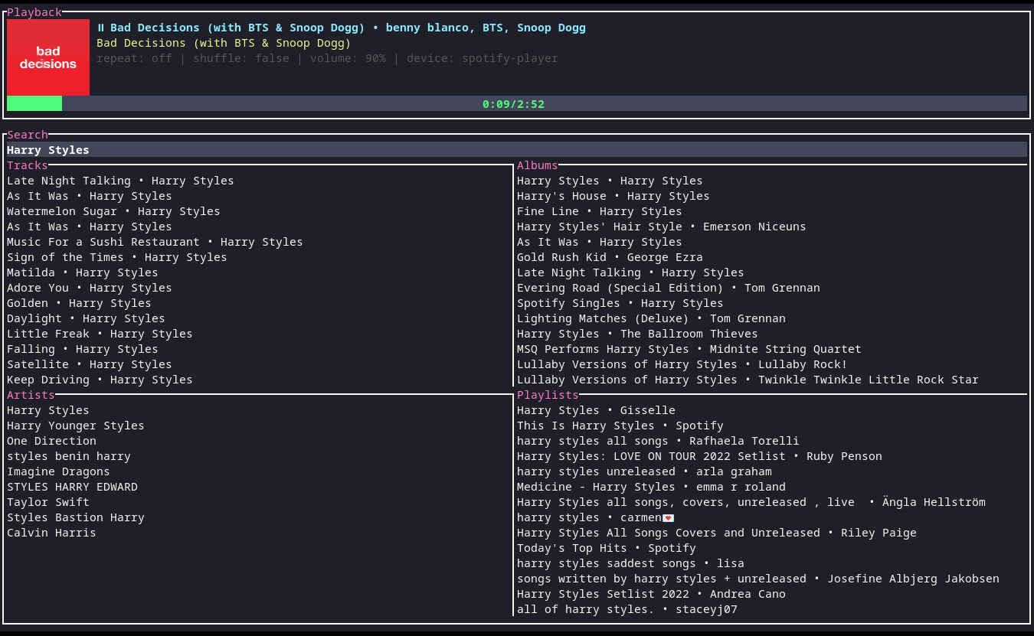Open artist "Imagine Dragons"
Image resolution: width=1034 pixels, height=636 pixels.
point(58,471)
